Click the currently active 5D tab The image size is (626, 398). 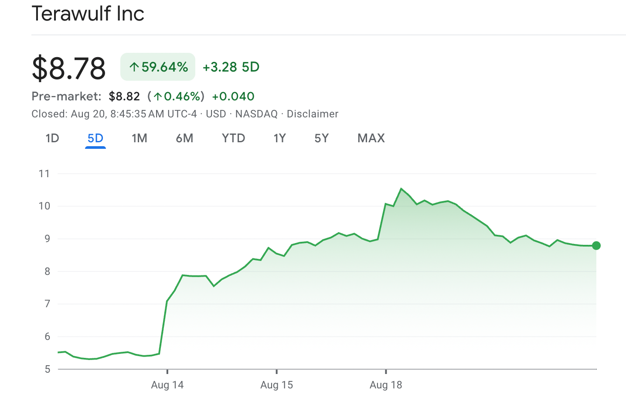(x=95, y=138)
